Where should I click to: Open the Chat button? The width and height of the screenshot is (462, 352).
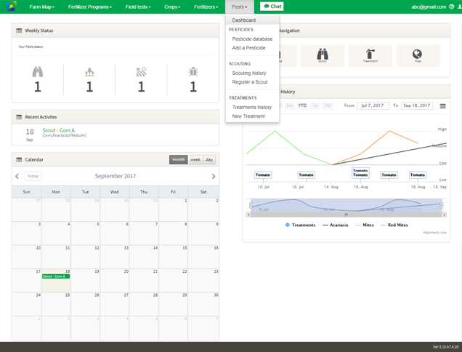[272, 7]
